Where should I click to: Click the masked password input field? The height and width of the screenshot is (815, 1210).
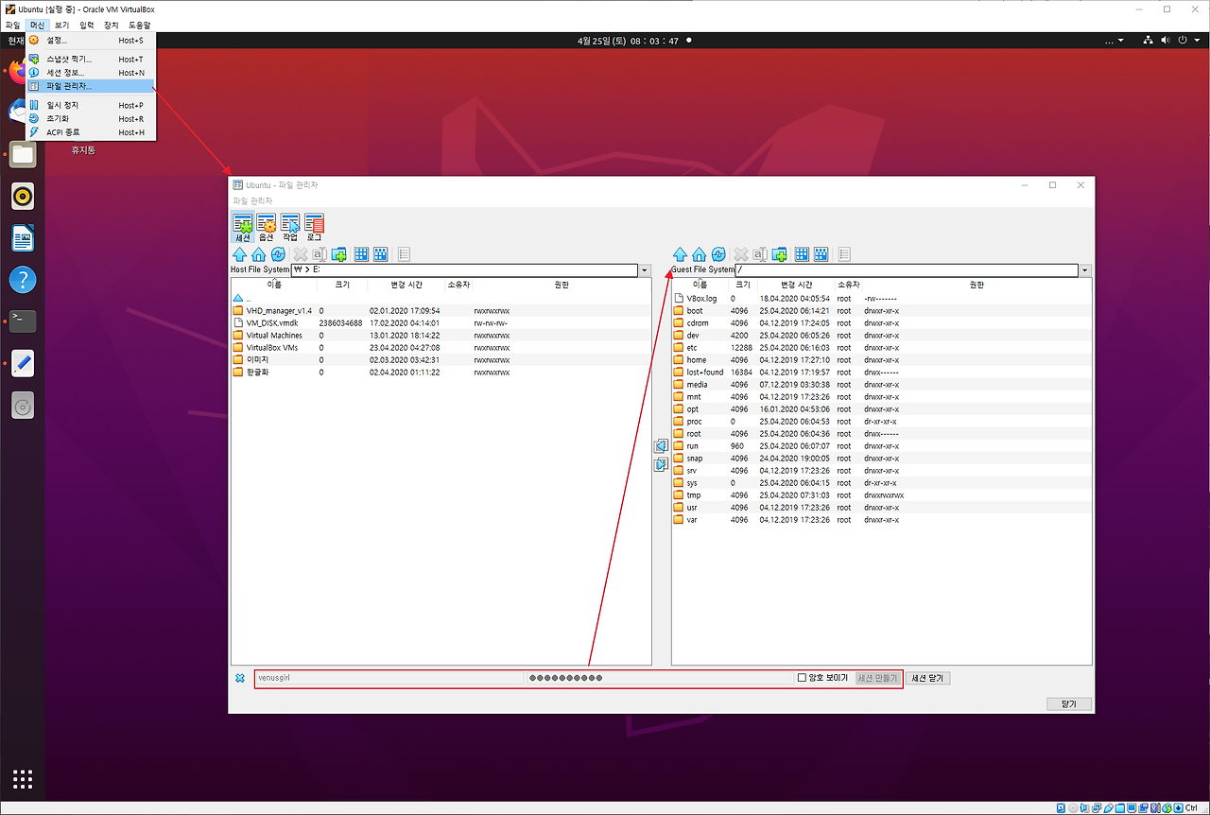(x=660, y=678)
